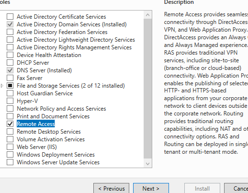Select Print and Document Services label
The width and height of the screenshot is (248, 193).
(x=53, y=116)
